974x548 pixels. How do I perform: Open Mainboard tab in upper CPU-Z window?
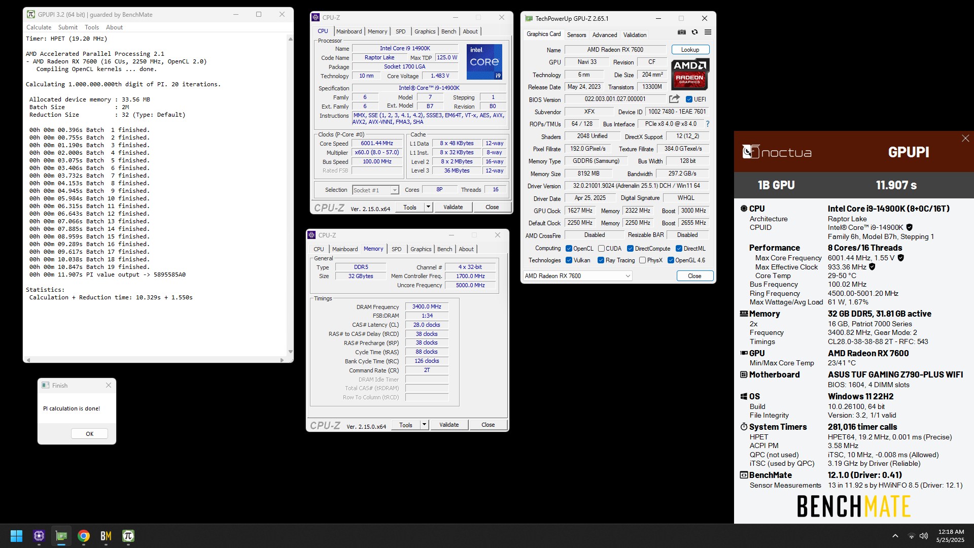[349, 31]
